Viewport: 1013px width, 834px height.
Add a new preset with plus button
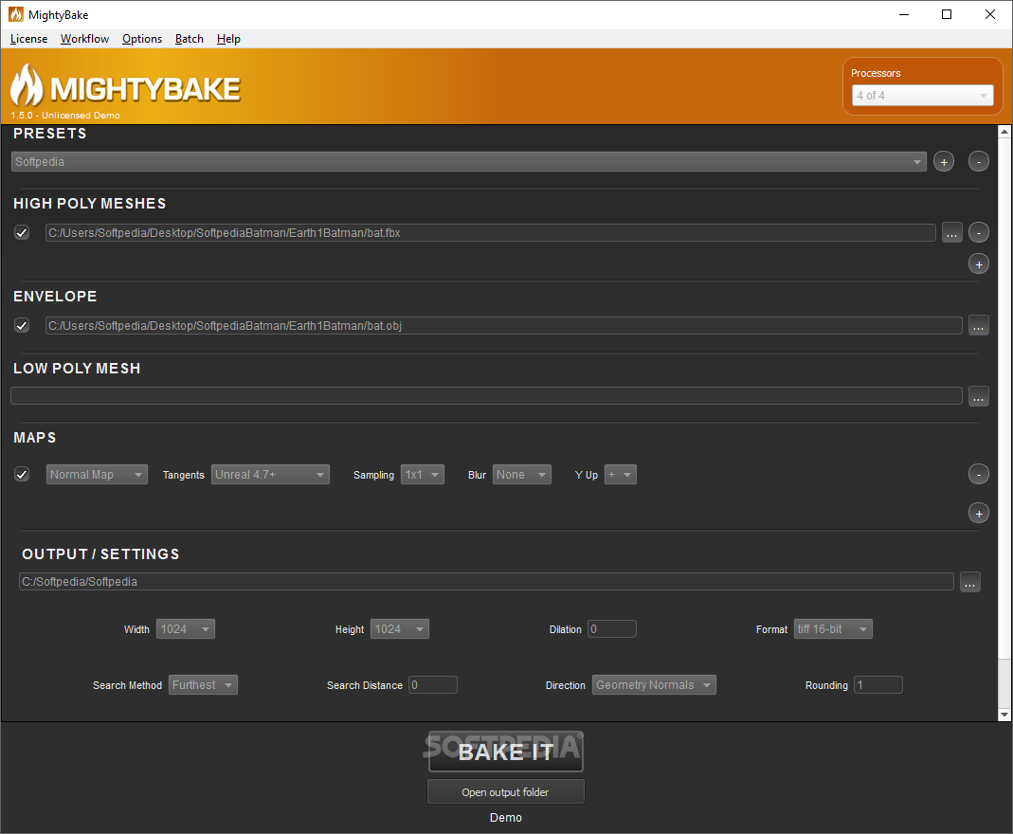943,161
